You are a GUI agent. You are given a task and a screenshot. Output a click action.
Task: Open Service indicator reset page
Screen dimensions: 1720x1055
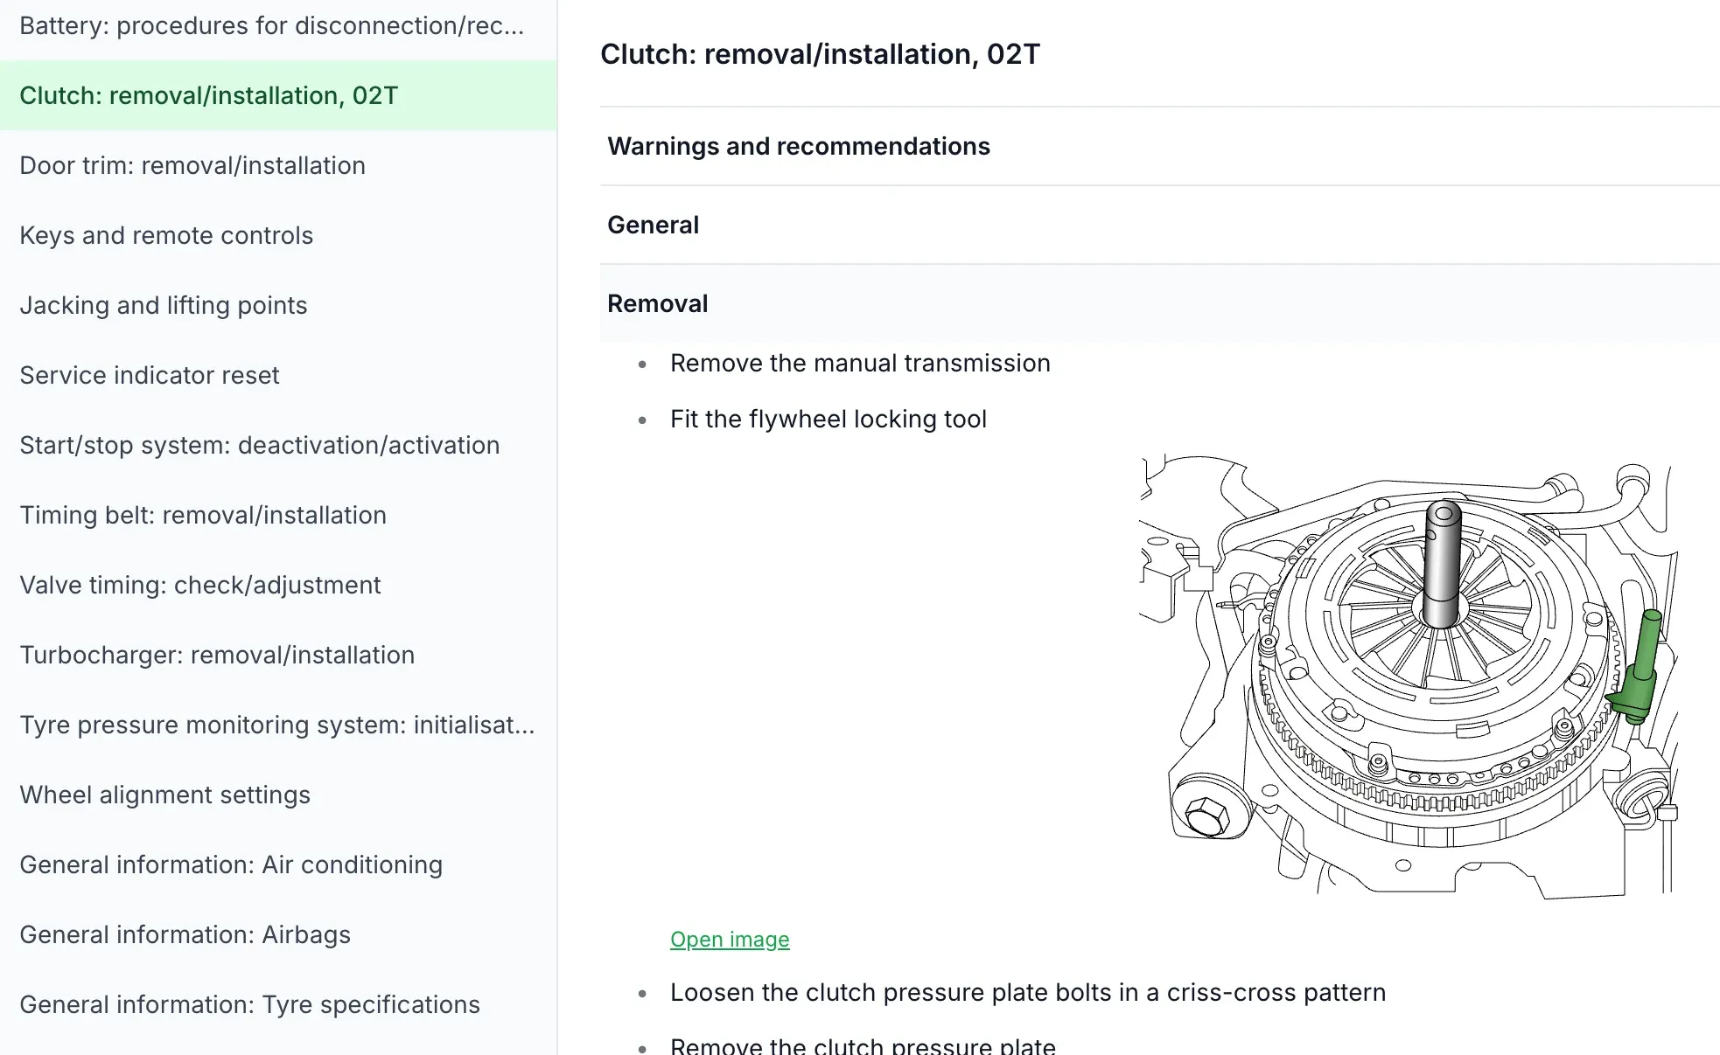[278, 375]
